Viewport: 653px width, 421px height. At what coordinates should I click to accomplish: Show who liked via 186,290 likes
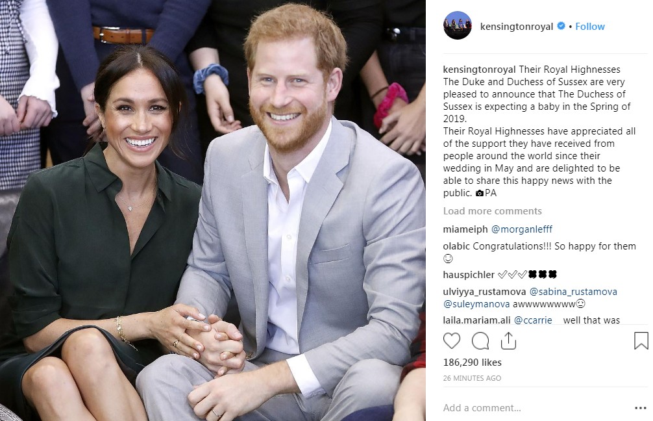[473, 363]
